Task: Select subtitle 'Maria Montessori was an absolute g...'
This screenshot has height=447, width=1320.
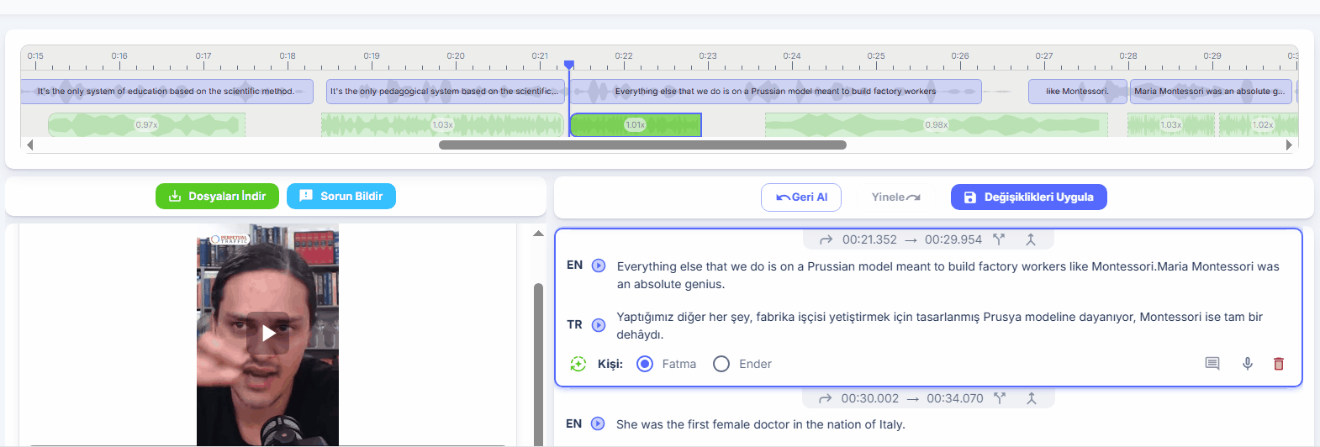Action: 1209,92
